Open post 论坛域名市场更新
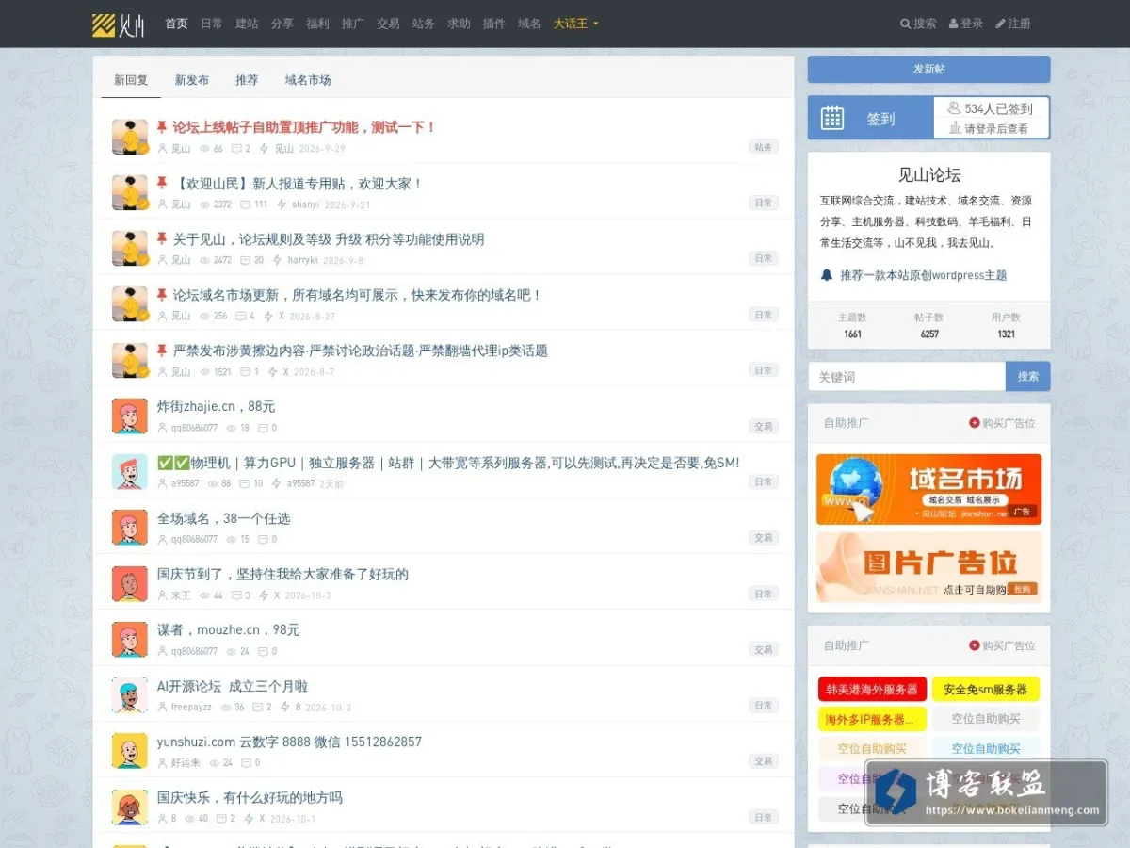Viewport: 1130px width, 848px height. click(x=358, y=295)
